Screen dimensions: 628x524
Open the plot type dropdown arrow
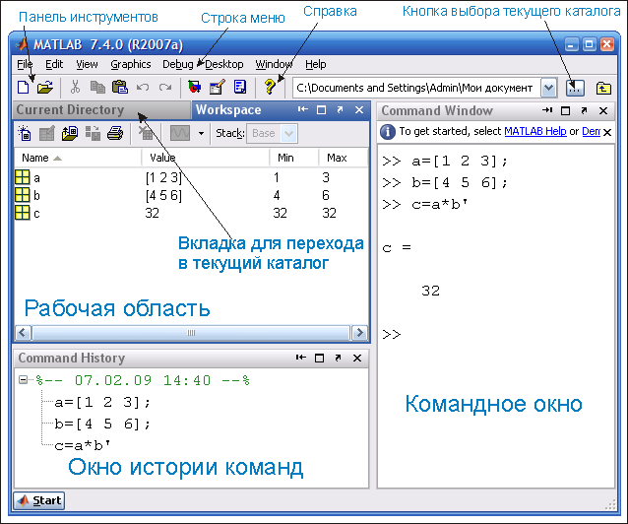click(x=201, y=134)
